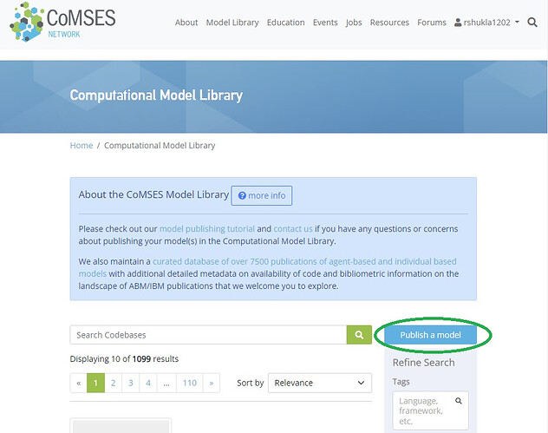
Task: Click the CoMSES Network logo
Action: (x=63, y=22)
